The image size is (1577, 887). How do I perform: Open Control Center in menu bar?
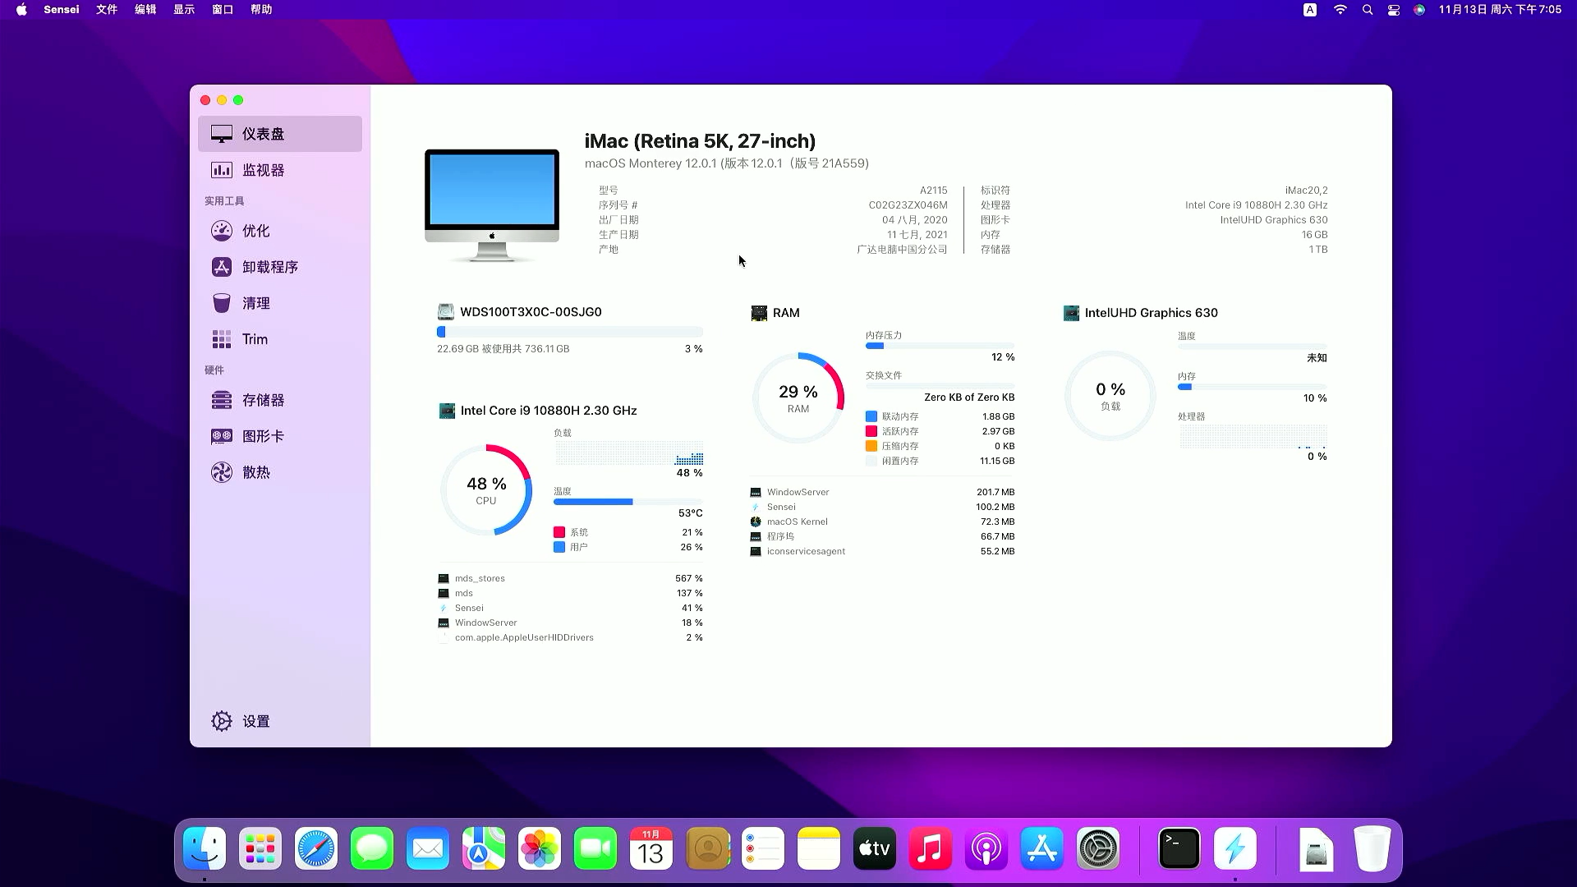tap(1394, 10)
